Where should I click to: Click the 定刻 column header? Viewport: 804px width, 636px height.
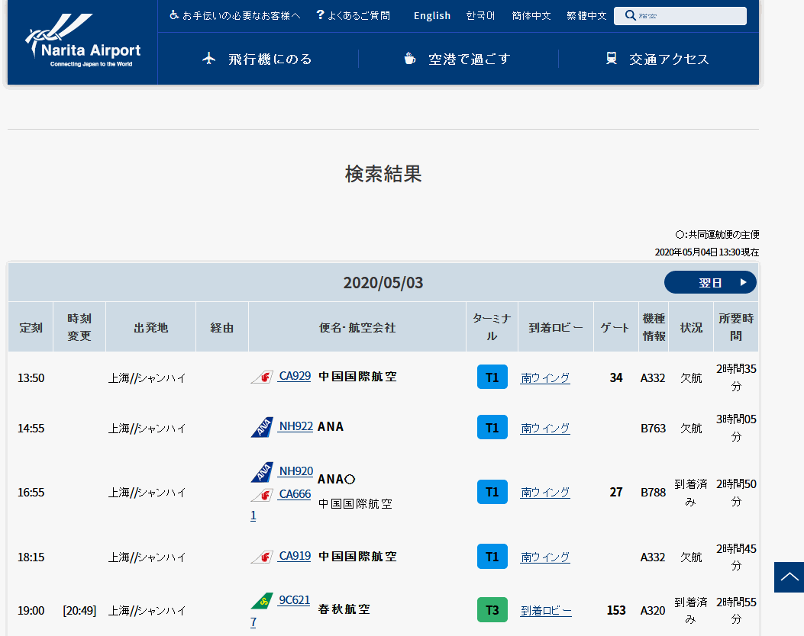click(x=31, y=327)
